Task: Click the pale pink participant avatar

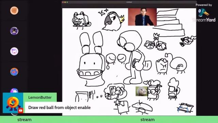Action: pos(14,51)
